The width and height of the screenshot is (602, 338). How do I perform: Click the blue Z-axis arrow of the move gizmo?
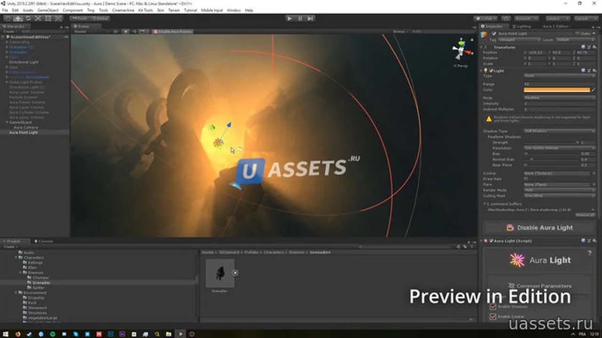229,125
